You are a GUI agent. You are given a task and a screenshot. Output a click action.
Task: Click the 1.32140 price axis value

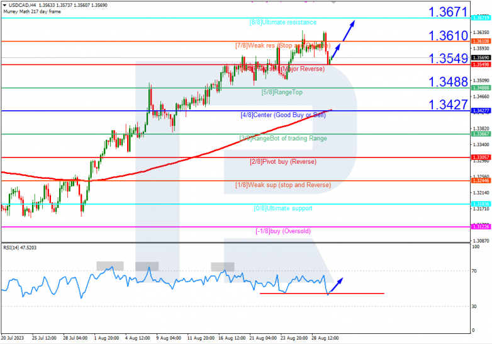(x=481, y=193)
